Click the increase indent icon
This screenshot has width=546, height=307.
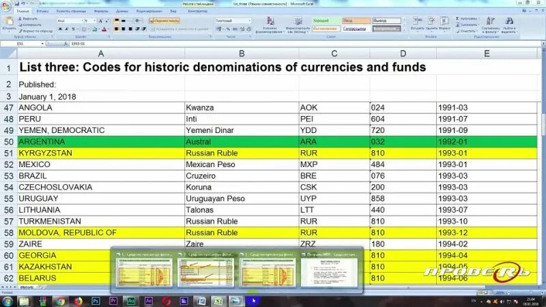click(x=143, y=29)
